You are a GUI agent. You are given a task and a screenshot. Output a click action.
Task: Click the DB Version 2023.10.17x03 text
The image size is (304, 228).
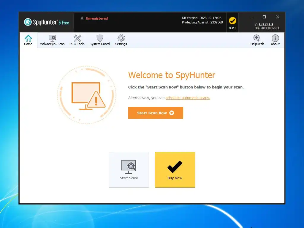[202, 18]
